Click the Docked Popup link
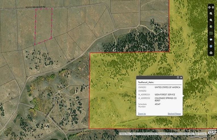The width and height of the screenshot is (217, 140). (175, 114)
